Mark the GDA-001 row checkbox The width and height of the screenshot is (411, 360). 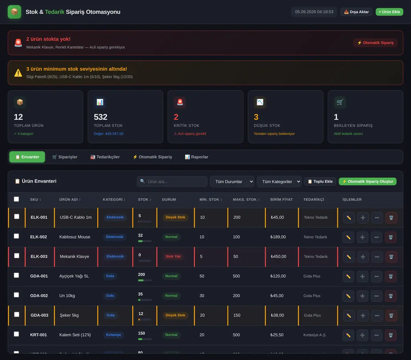point(16,275)
